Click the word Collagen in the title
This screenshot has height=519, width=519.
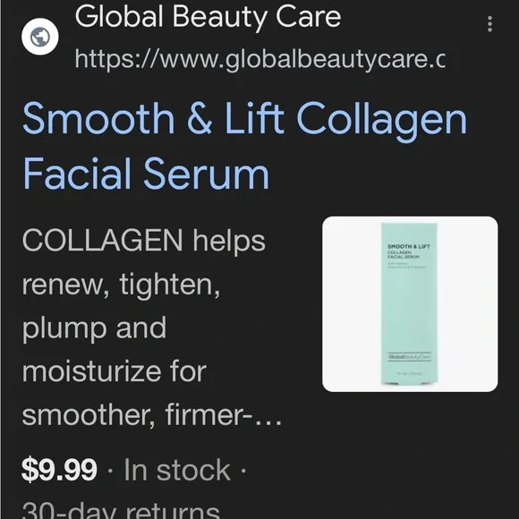coord(381,121)
